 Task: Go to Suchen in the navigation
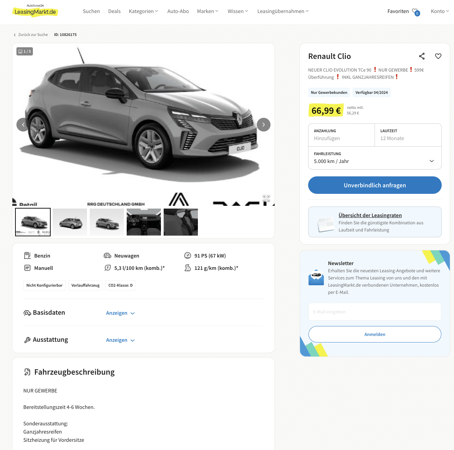tap(91, 11)
